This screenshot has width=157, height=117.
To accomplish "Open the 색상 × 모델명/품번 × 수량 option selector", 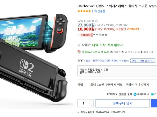I will [x=117, y=71].
